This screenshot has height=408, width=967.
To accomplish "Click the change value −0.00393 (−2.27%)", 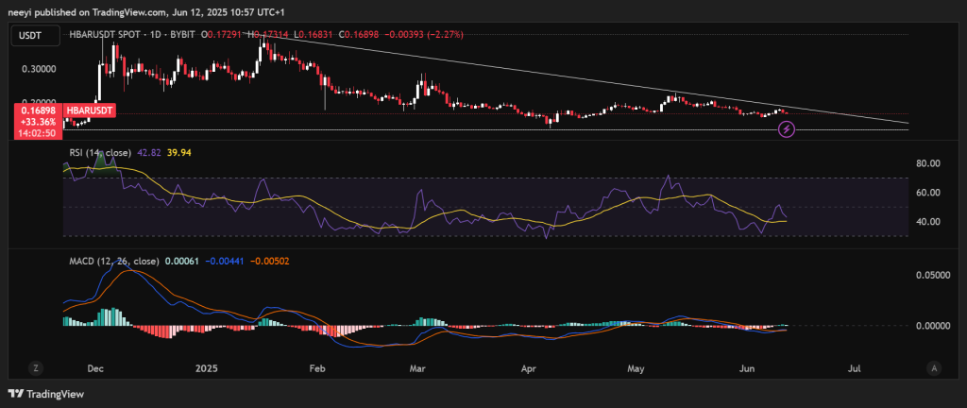I will 424,35.
